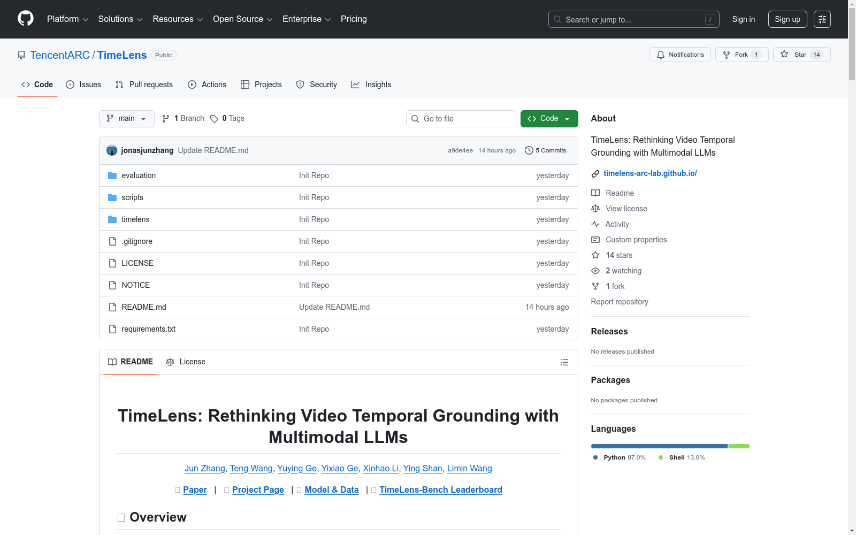856x535 pixels.
Task: Click the Packages heading link
Action: (610, 380)
